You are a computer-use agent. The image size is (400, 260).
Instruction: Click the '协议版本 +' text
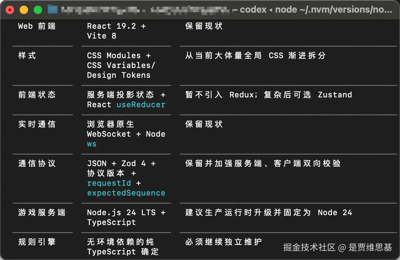(112, 173)
